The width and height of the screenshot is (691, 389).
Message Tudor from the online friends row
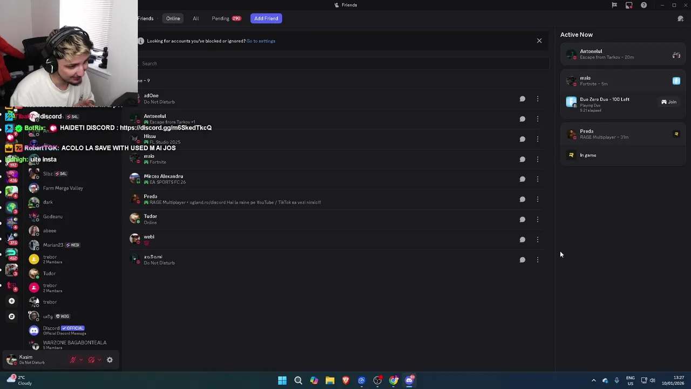click(x=522, y=219)
